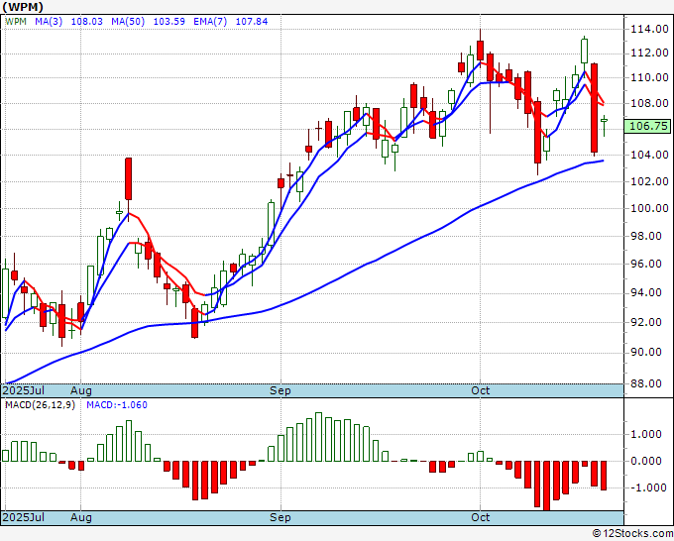Click the MA(50) indicator label
This screenshot has width=674, height=541.
click(128, 22)
